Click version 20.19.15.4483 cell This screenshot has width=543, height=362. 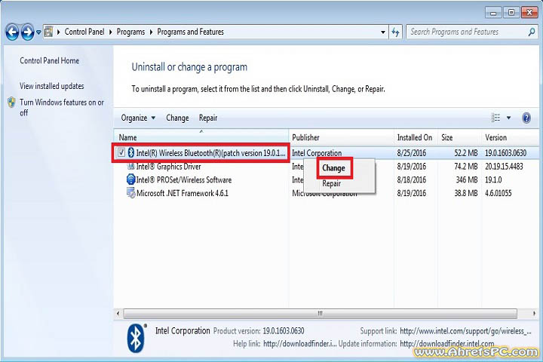504,166
